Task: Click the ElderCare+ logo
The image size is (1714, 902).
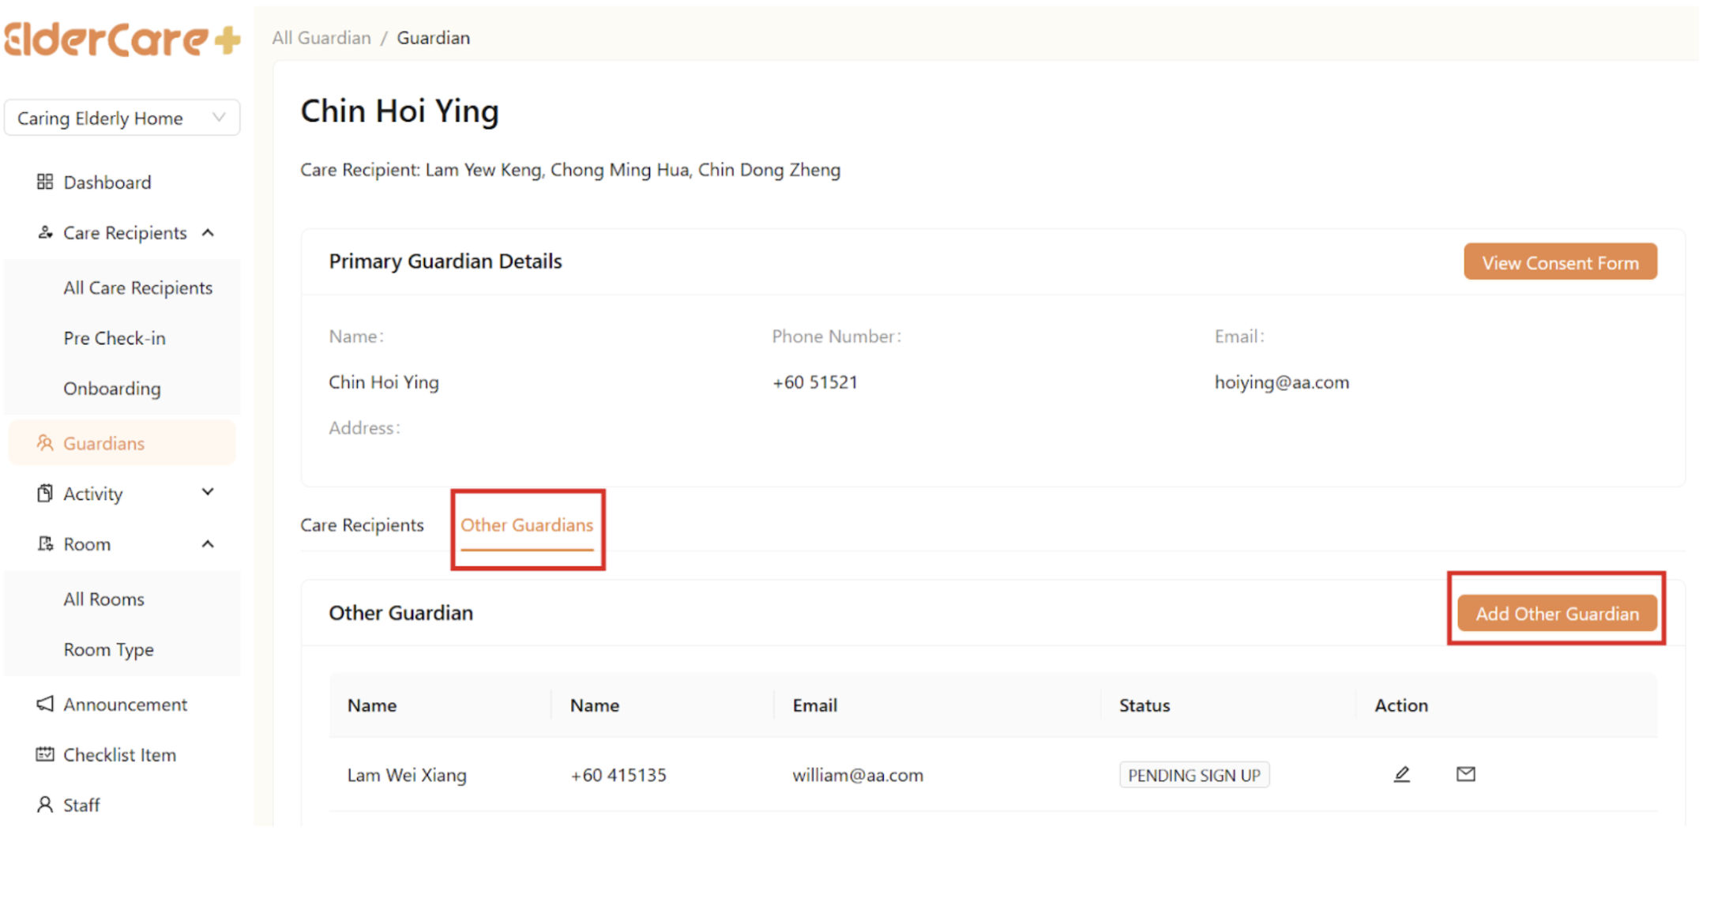Action: [x=122, y=39]
